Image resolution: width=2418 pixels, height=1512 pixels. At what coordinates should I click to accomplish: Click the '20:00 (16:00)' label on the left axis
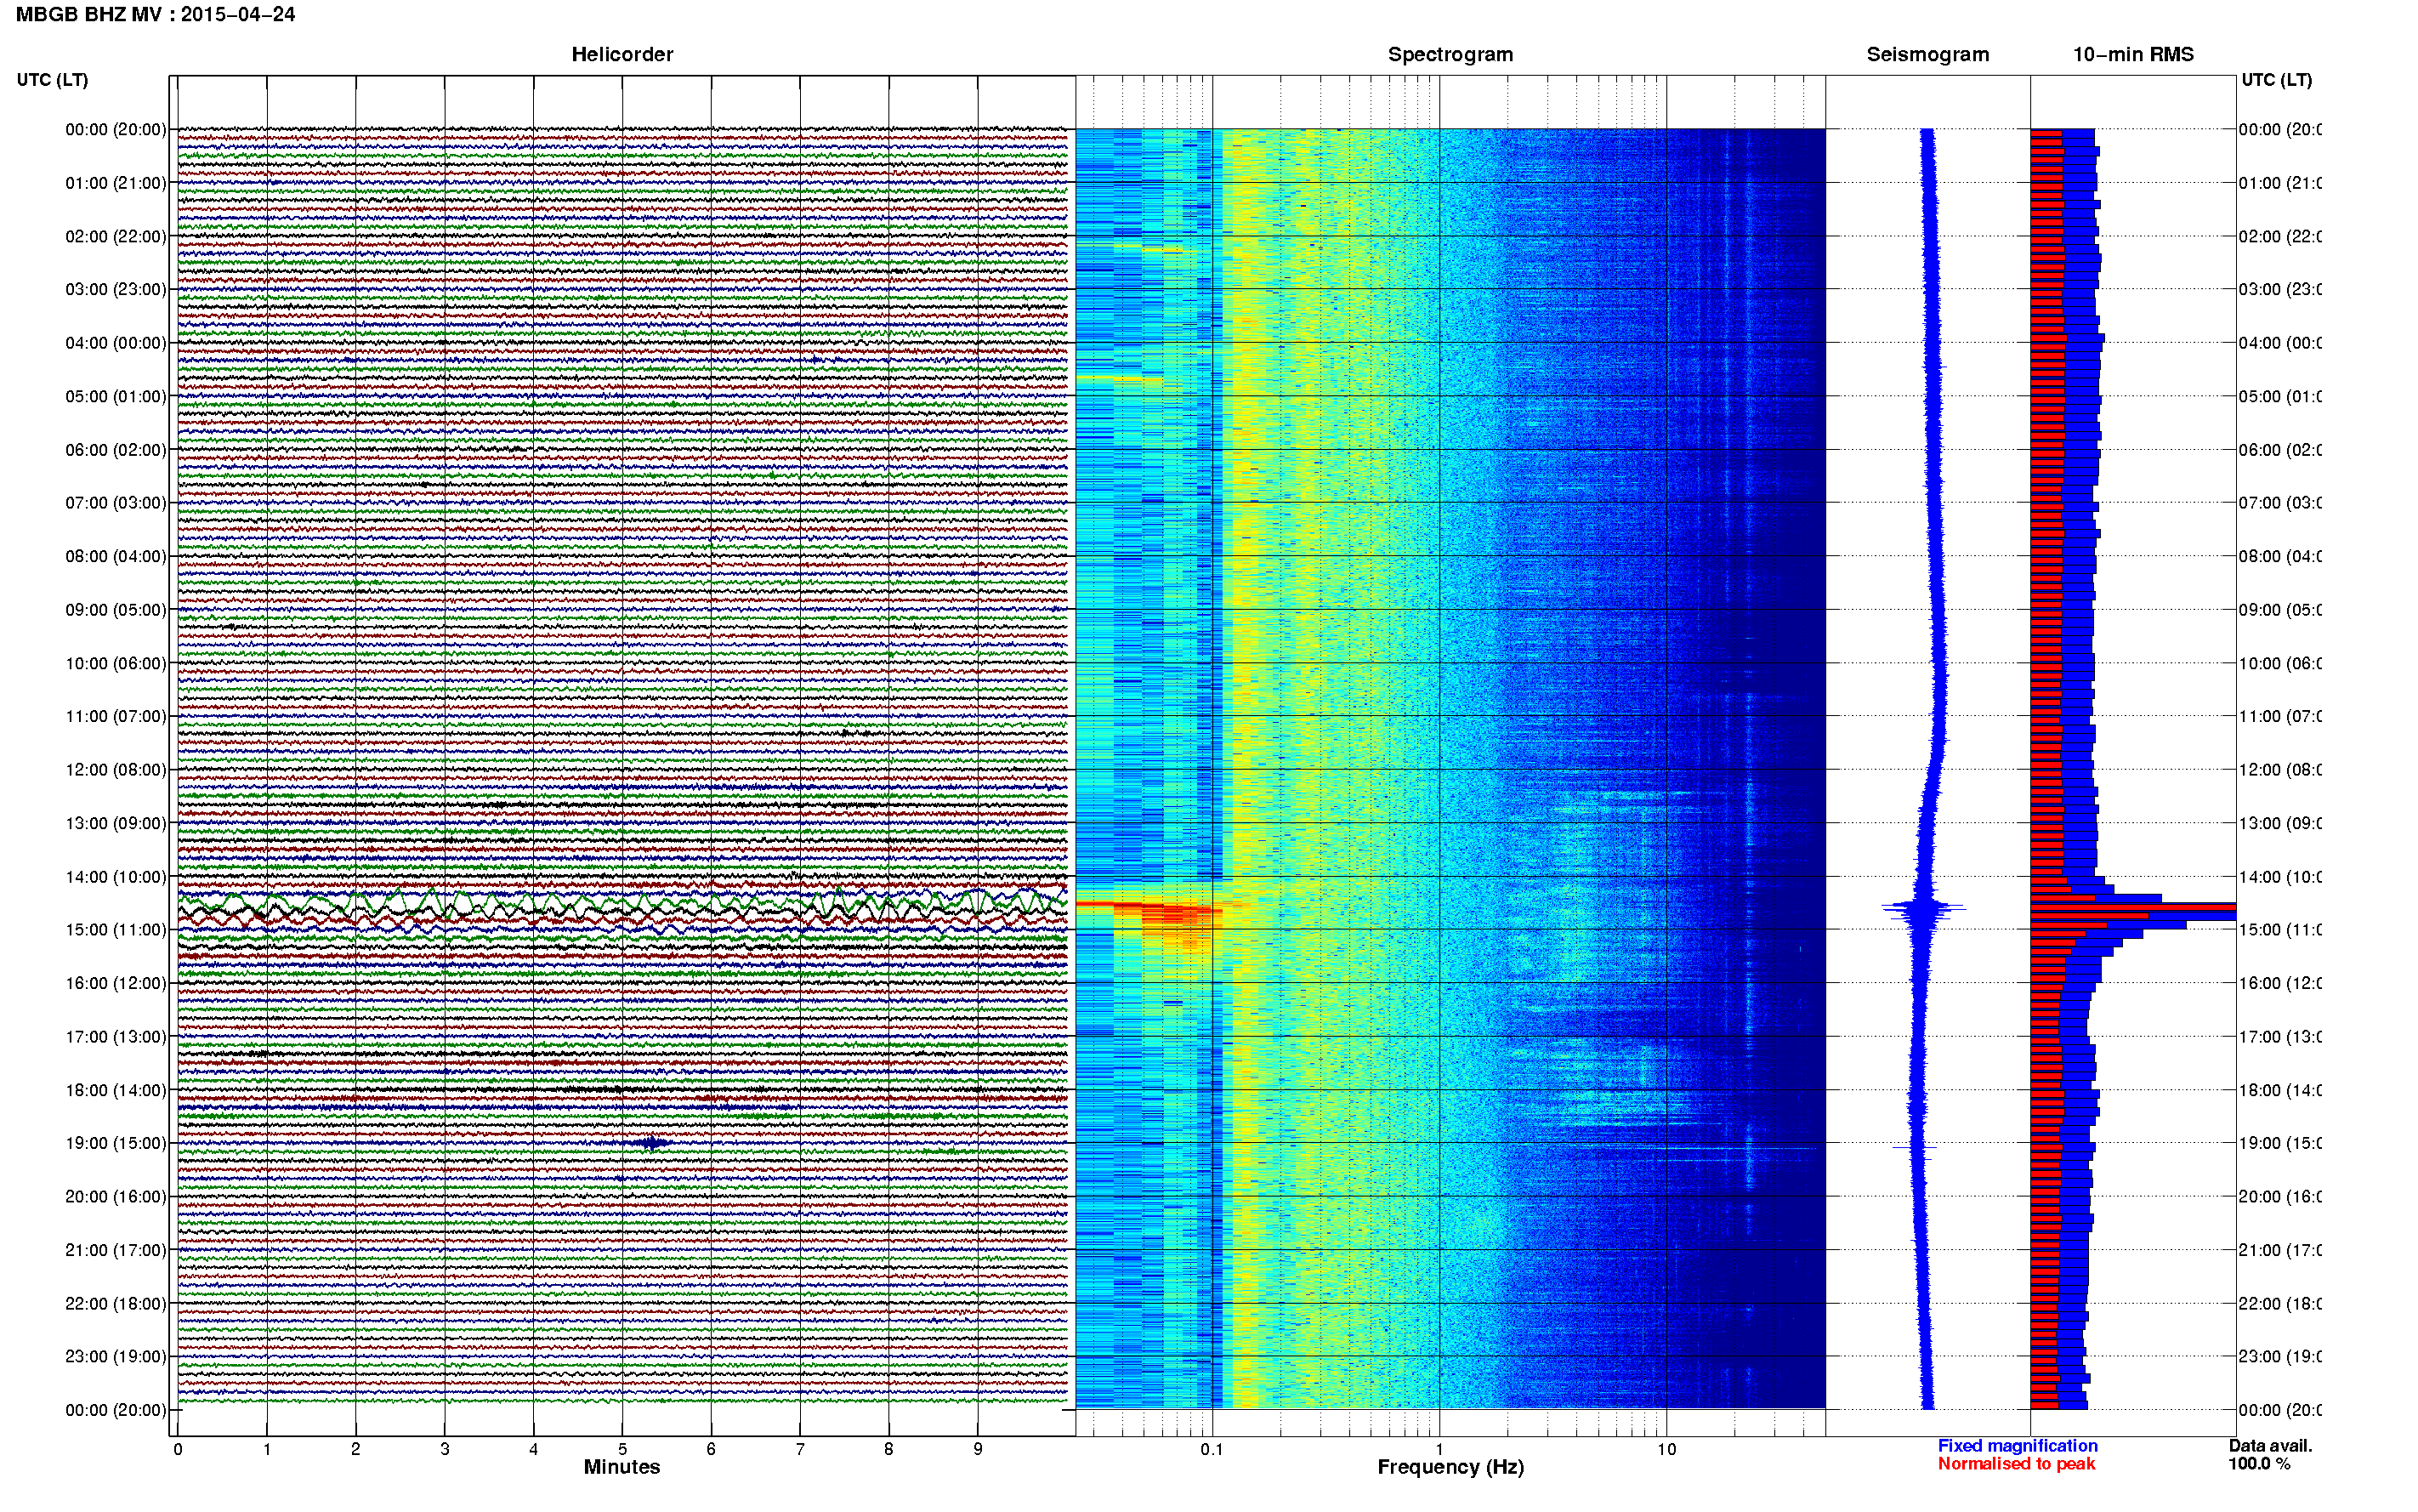116,1196
